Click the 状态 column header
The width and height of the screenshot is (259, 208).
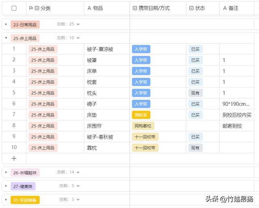[203, 8]
